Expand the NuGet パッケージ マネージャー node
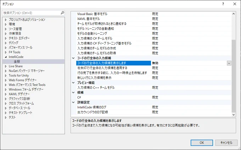 coord(6,71)
